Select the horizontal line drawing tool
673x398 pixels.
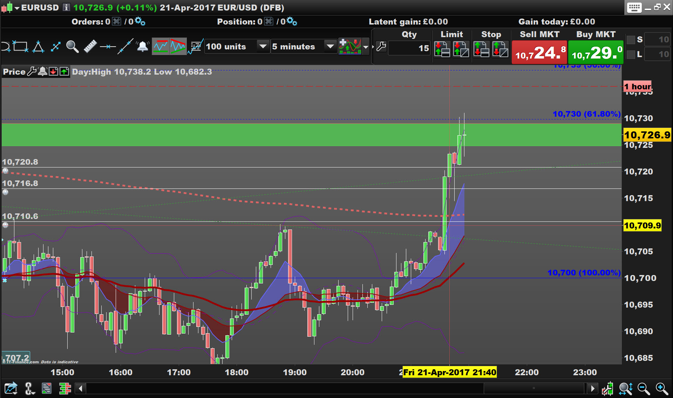(108, 47)
